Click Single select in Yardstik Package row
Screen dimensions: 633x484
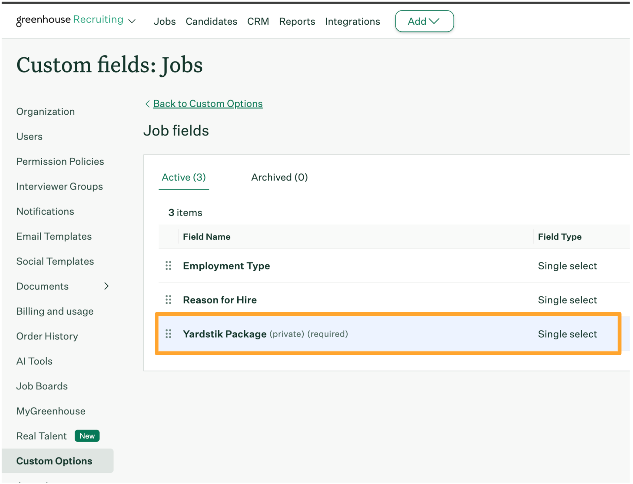[x=567, y=334]
